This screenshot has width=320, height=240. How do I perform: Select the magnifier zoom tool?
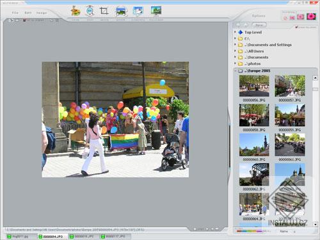[x=90, y=11]
